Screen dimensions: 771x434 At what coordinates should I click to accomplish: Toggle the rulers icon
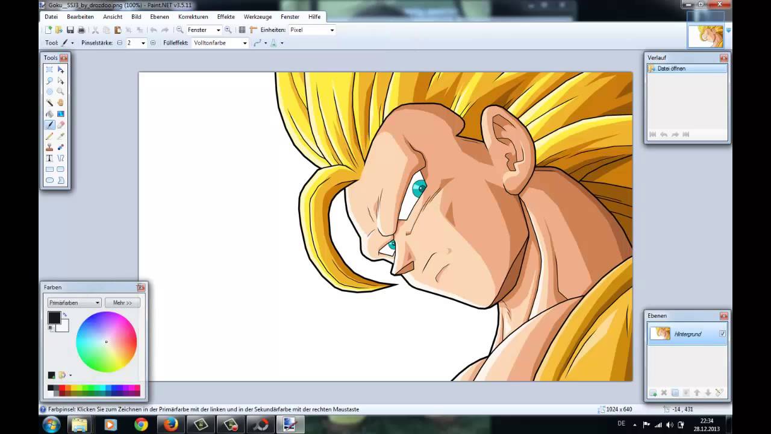coord(253,30)
